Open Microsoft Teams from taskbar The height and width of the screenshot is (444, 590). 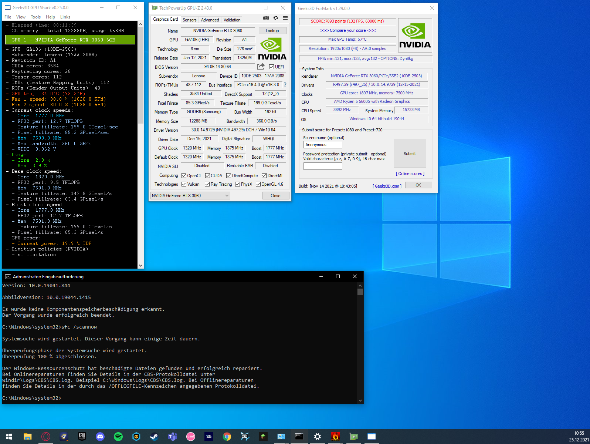[172, 437]
